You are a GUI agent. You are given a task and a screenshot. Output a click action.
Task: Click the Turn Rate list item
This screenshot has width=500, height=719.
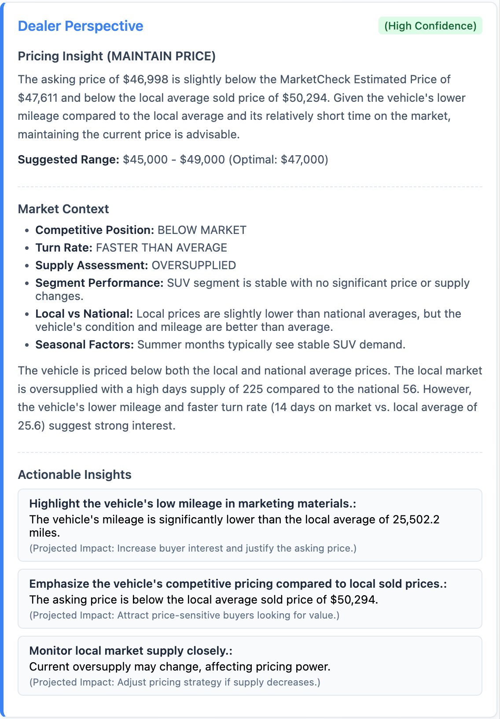(x=131, y=248)
